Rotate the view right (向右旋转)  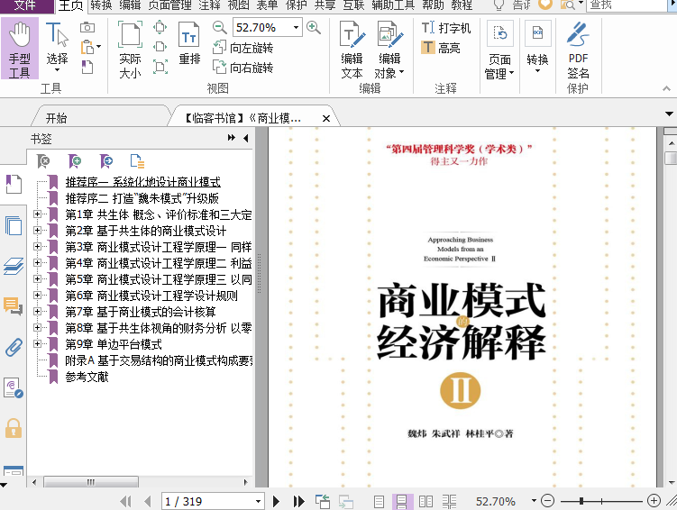coord(242,68)
